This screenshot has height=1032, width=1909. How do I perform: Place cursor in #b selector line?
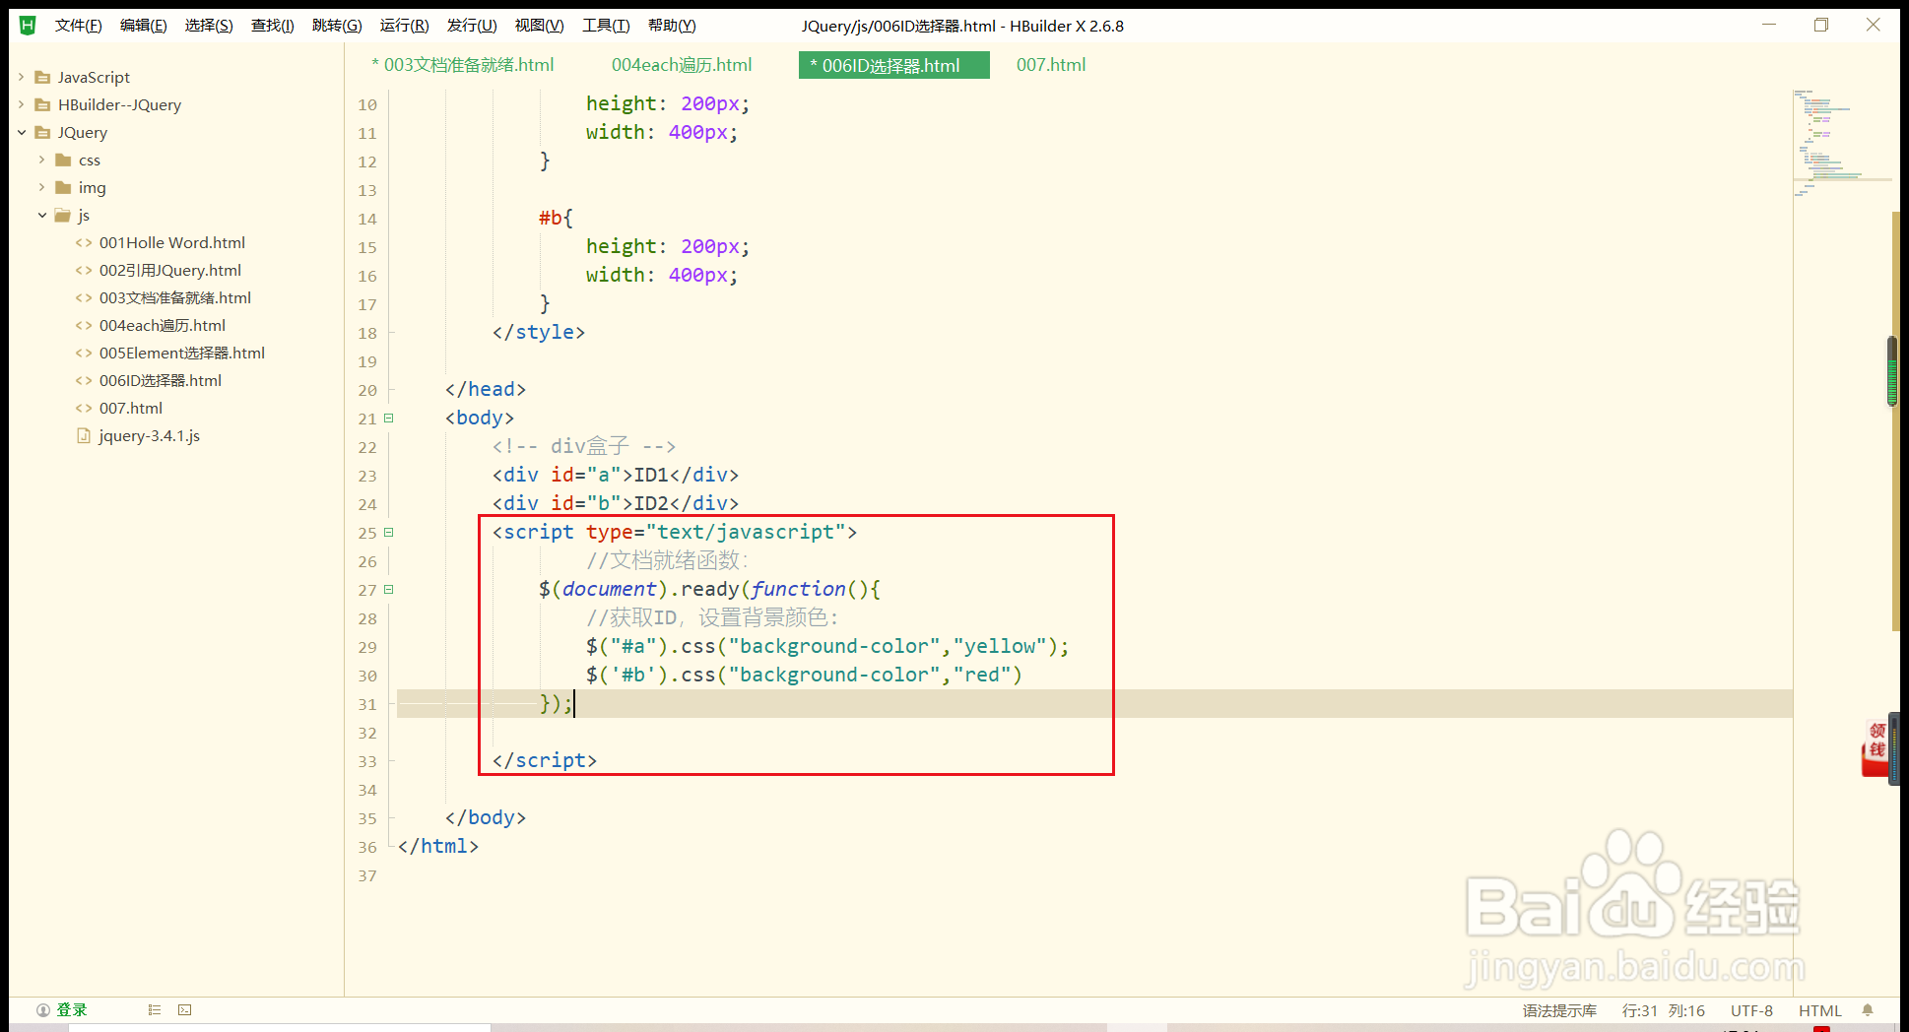[556, 218]
